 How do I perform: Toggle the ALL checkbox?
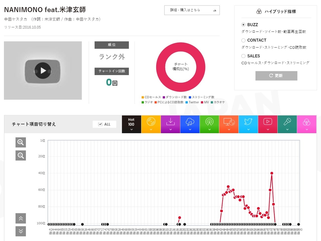click(100, 124)
